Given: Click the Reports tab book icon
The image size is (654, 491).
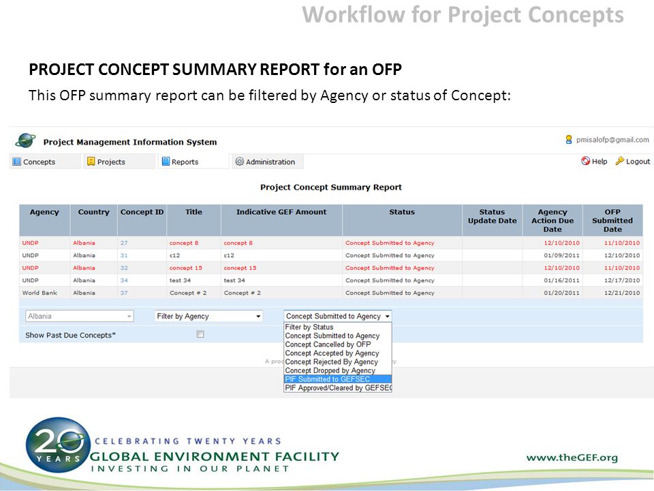Looking at the screenshot, I should (166, 162).
